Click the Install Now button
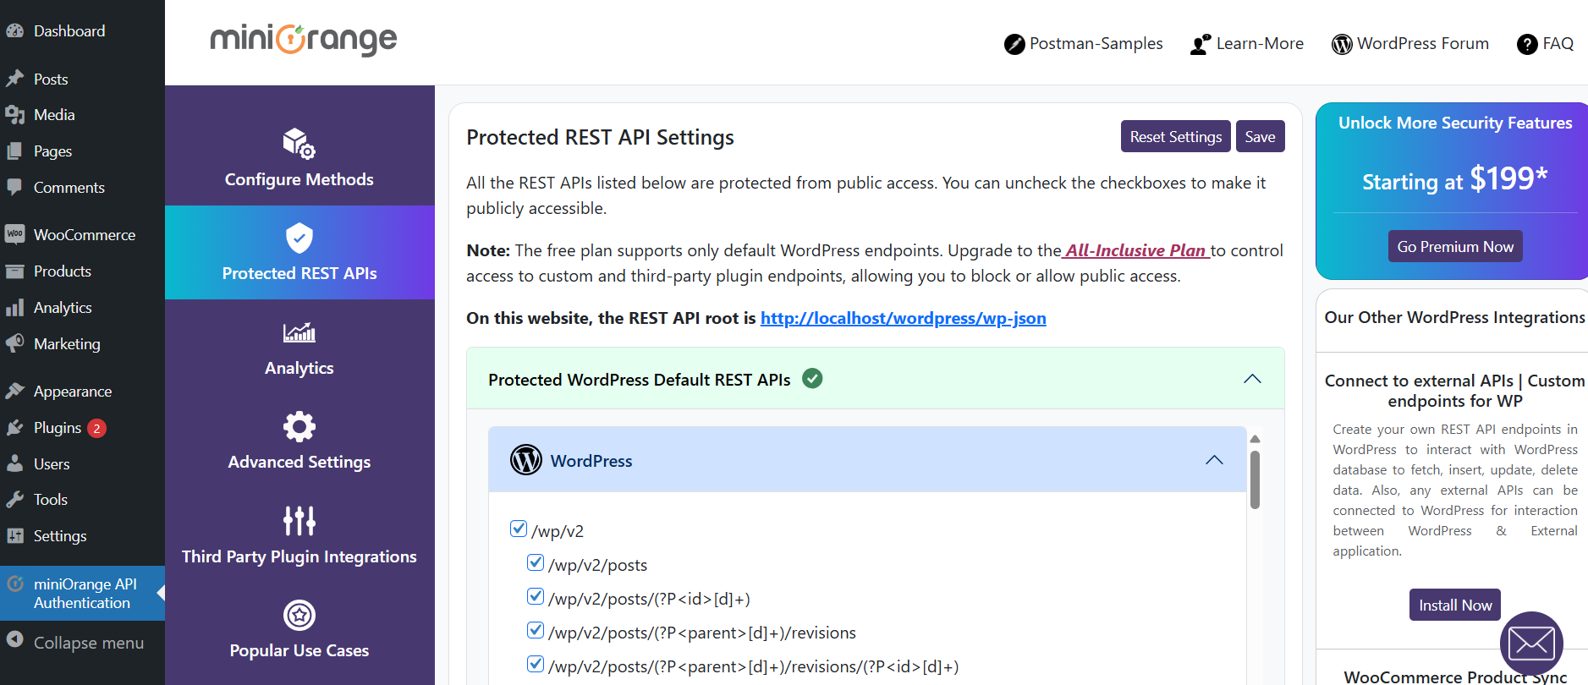Image resolution: width=1588 pixels, height=685 pixels. click(1455, 605)
